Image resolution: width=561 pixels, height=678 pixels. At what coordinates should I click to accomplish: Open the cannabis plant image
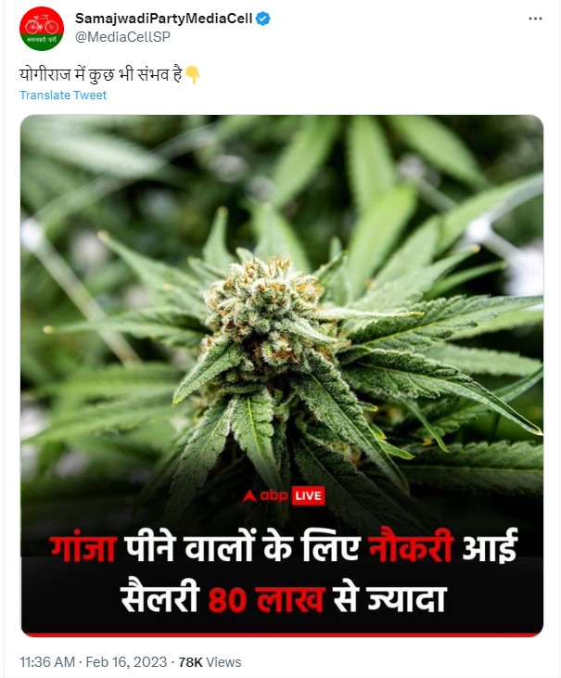[282, 376]
